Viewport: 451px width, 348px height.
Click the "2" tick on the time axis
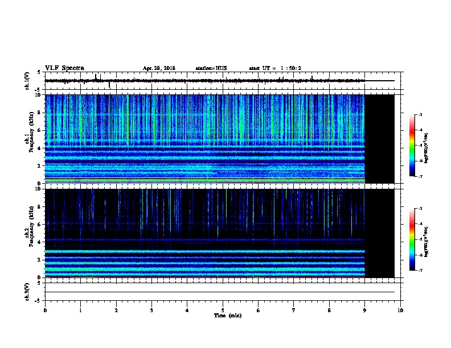click(116, 310)
